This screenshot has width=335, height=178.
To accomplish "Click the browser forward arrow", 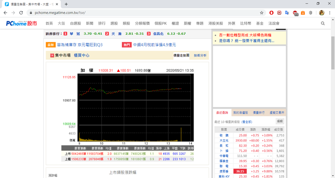I will [13, 13].
